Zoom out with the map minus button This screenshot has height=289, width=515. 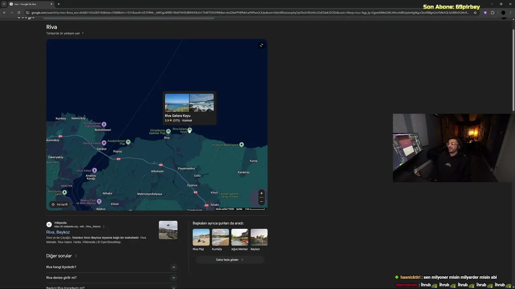click(261, 202)
